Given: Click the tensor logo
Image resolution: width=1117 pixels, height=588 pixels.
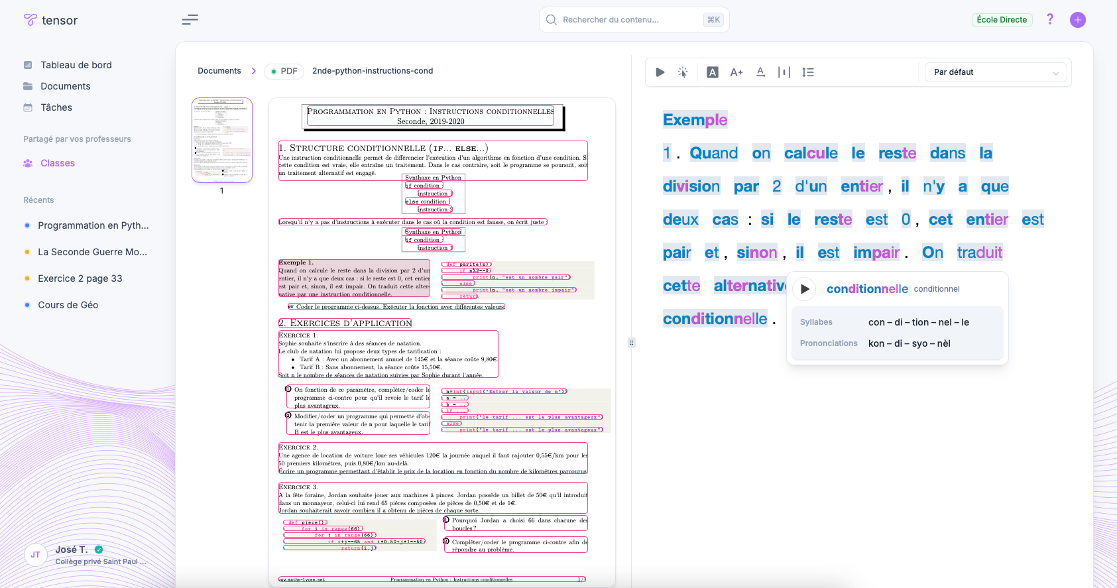Looking at the screenshot, I should click(x=50, y=20).
